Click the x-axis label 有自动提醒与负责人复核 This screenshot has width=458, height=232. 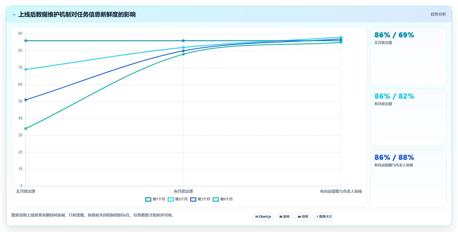coord(341,191)
